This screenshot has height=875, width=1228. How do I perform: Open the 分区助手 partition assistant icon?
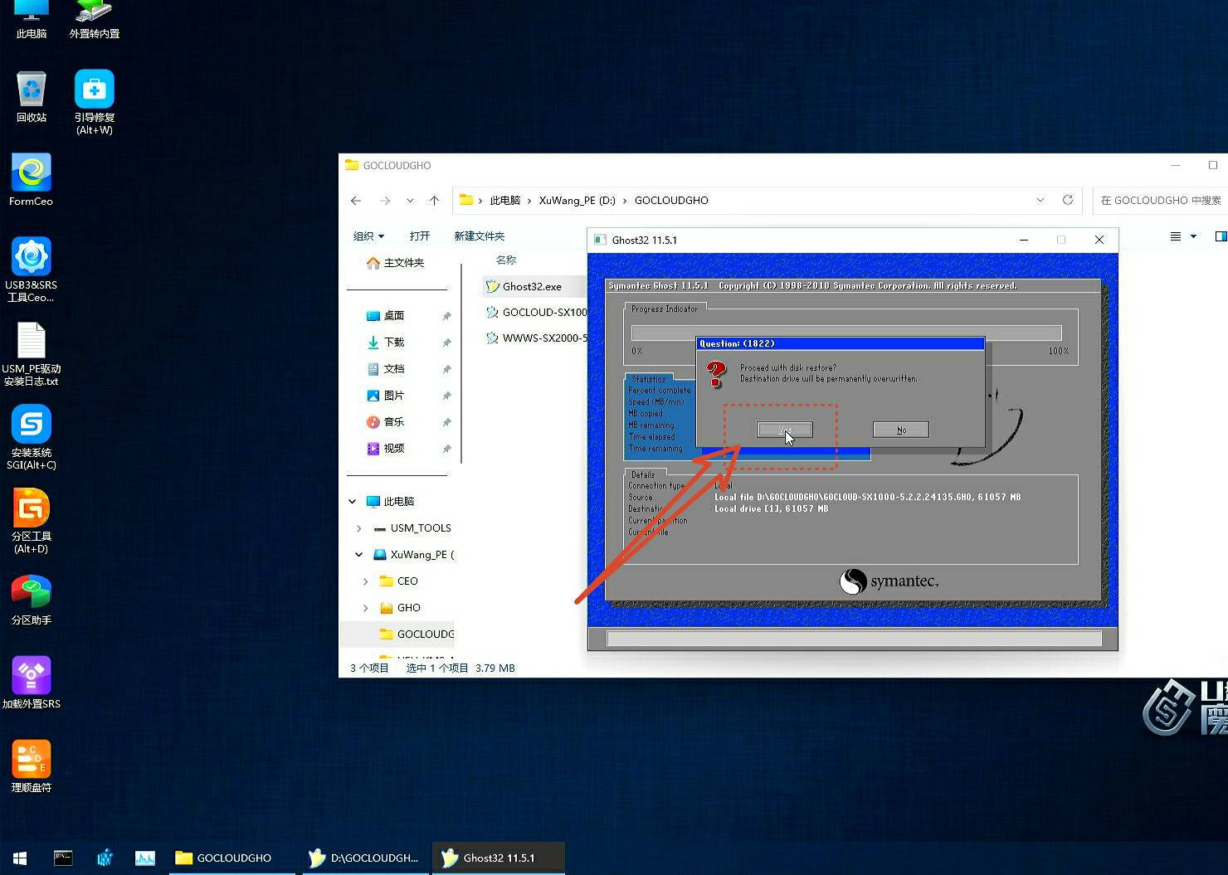32,592
